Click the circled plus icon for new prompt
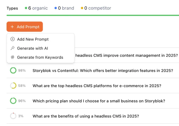Viewport: 179px width, 126px height. [x=12, y=39]
